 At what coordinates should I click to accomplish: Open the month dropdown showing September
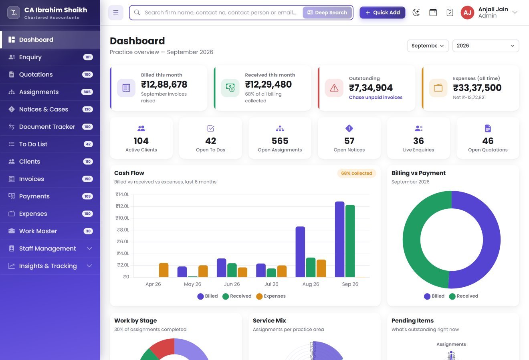[x=428, y=46]
